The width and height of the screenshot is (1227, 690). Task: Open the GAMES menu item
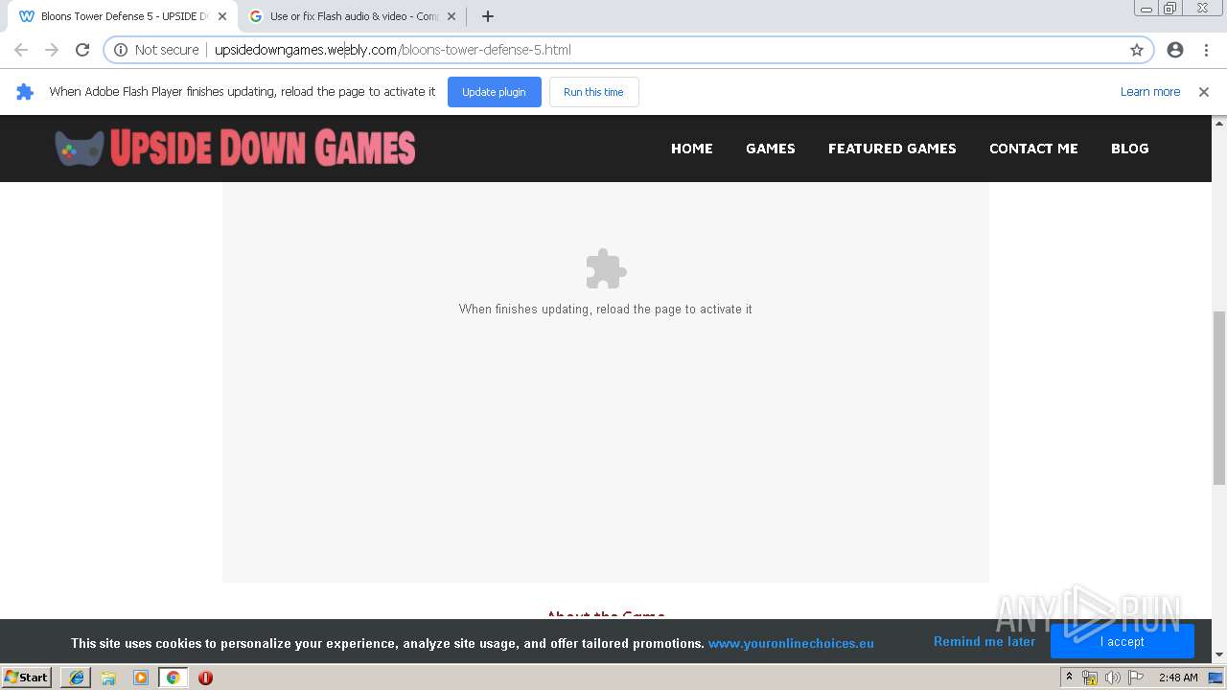(x=771, y=149)
